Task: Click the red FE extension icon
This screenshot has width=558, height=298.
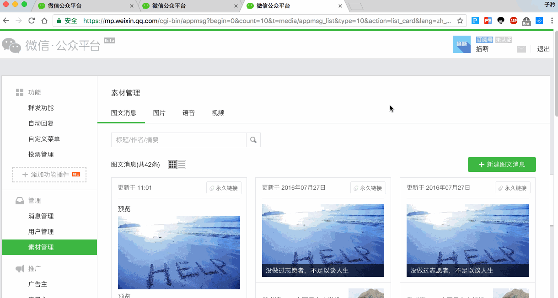Action: (488, 21)
